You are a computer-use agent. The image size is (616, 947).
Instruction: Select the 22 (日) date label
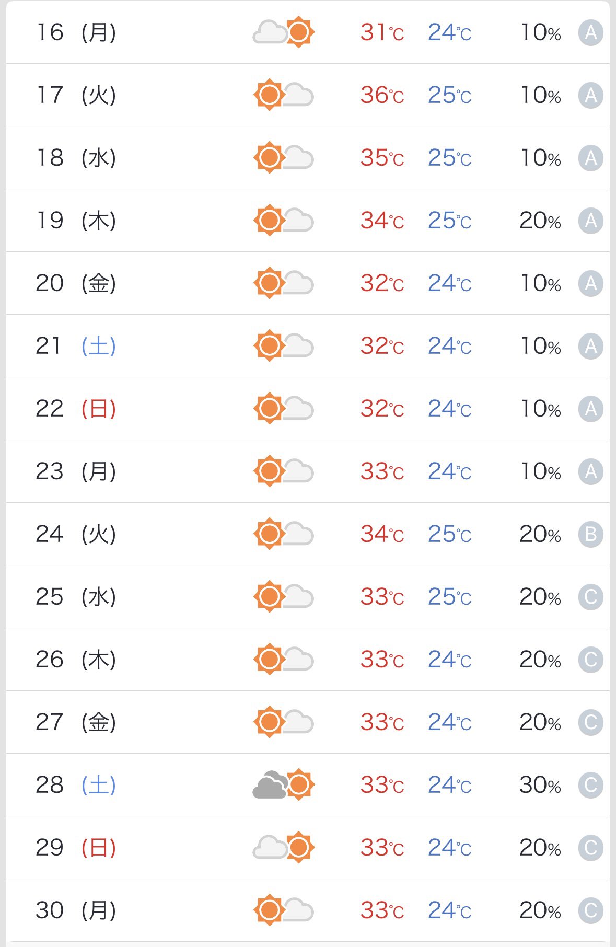pyautogui.click(x=76, y=409)
